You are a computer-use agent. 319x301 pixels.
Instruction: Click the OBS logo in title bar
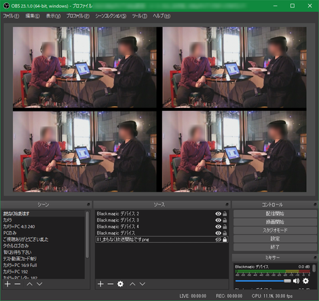6,5
